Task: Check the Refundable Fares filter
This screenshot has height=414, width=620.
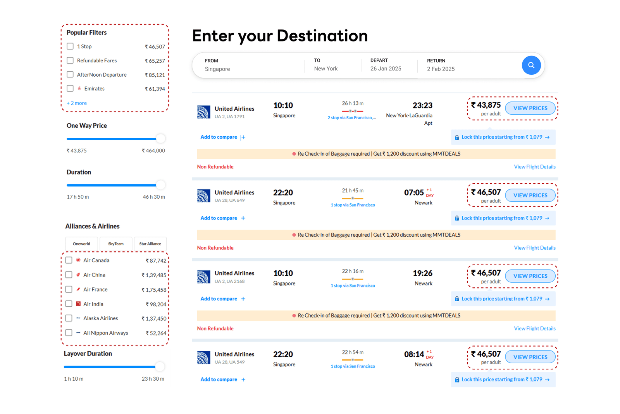Action: [x=70, y=60]
